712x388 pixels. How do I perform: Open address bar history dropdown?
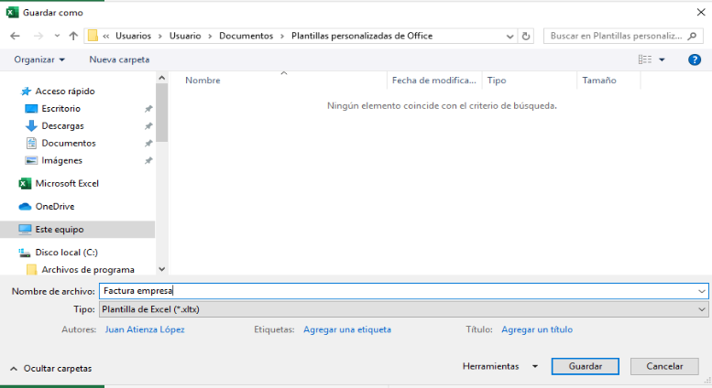coord(509,37)
